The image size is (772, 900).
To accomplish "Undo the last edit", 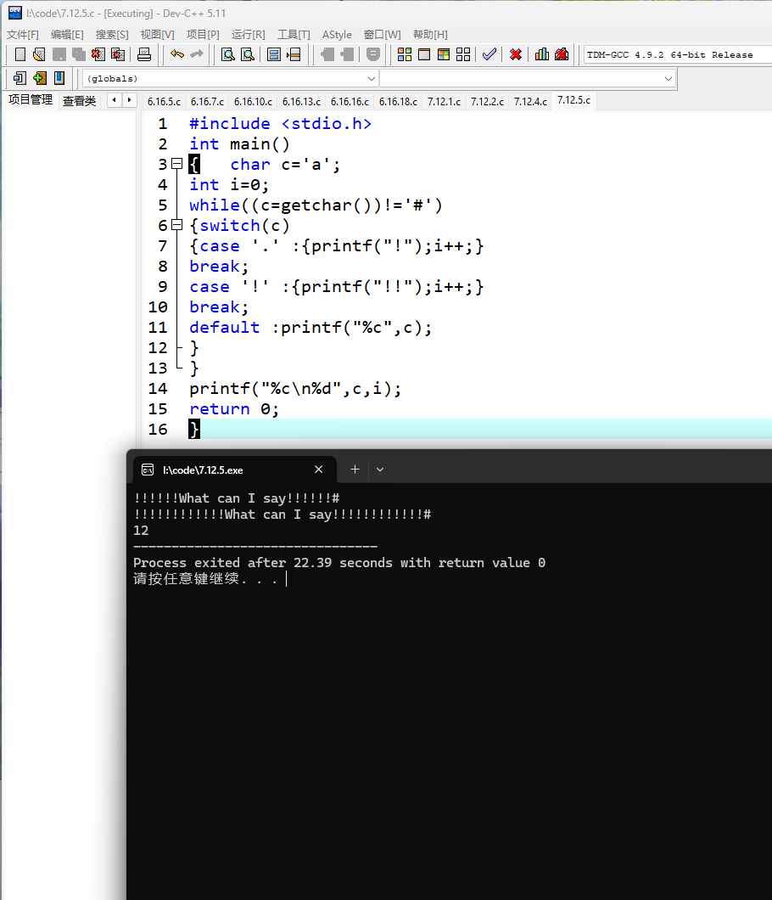I will pyautogui.click(x=177, y=54).
